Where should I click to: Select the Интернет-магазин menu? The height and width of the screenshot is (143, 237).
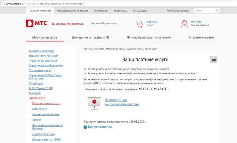pos(201,37)
